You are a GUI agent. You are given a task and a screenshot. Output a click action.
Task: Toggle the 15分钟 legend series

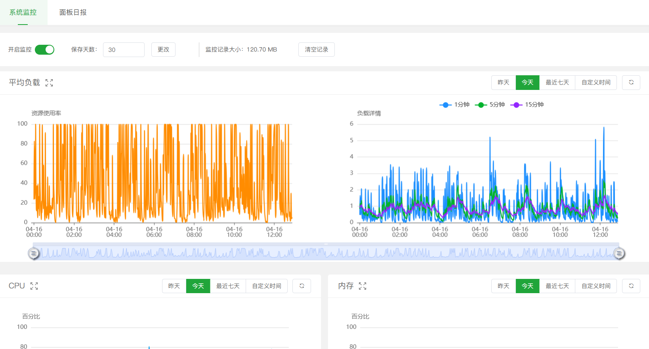pyautogui.click(x=527, y=105)
